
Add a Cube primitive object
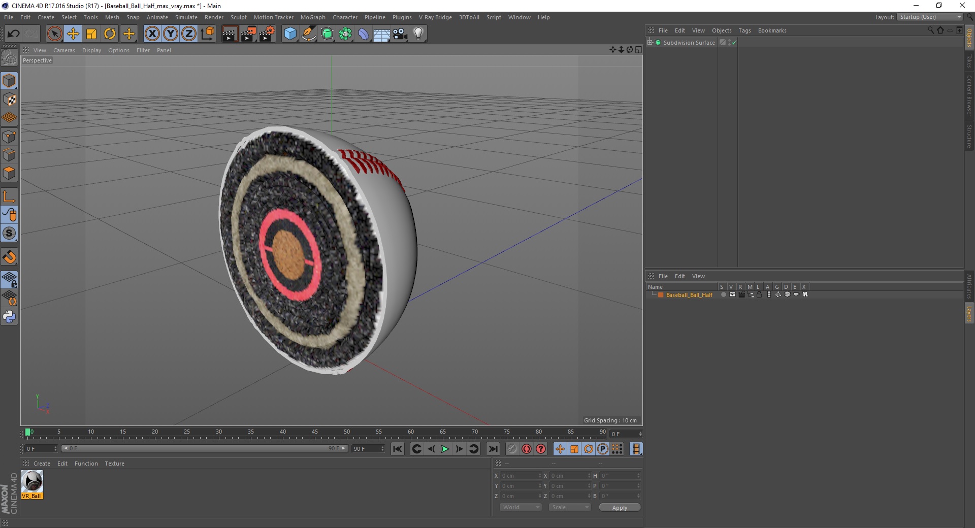[290, 34]
